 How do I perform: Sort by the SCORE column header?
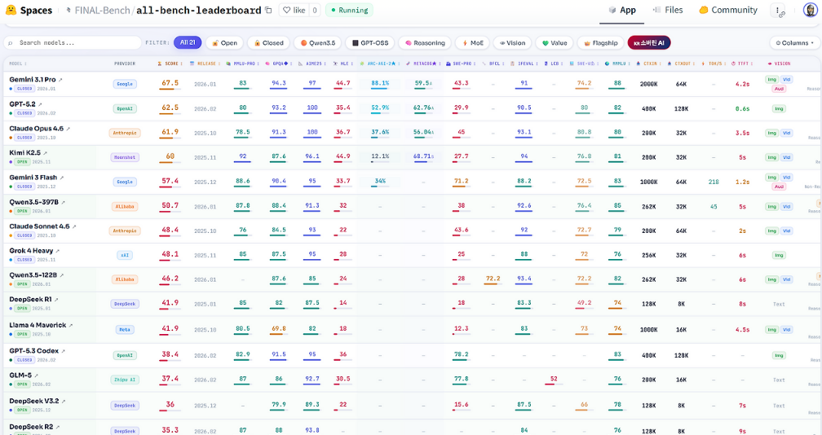point(170,64)
